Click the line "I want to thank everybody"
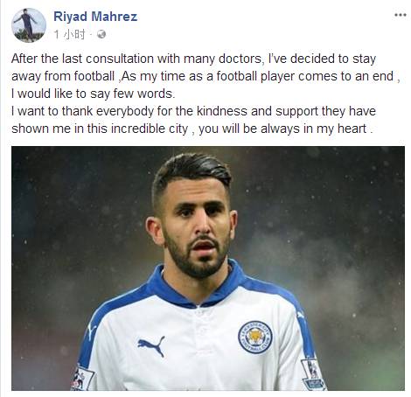Screen dimensions: 411x397 click(x=193, y=111)
